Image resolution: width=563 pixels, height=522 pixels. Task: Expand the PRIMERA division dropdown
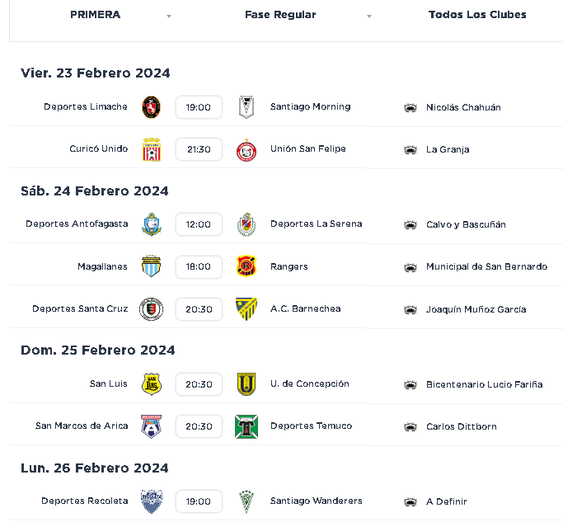169,16
